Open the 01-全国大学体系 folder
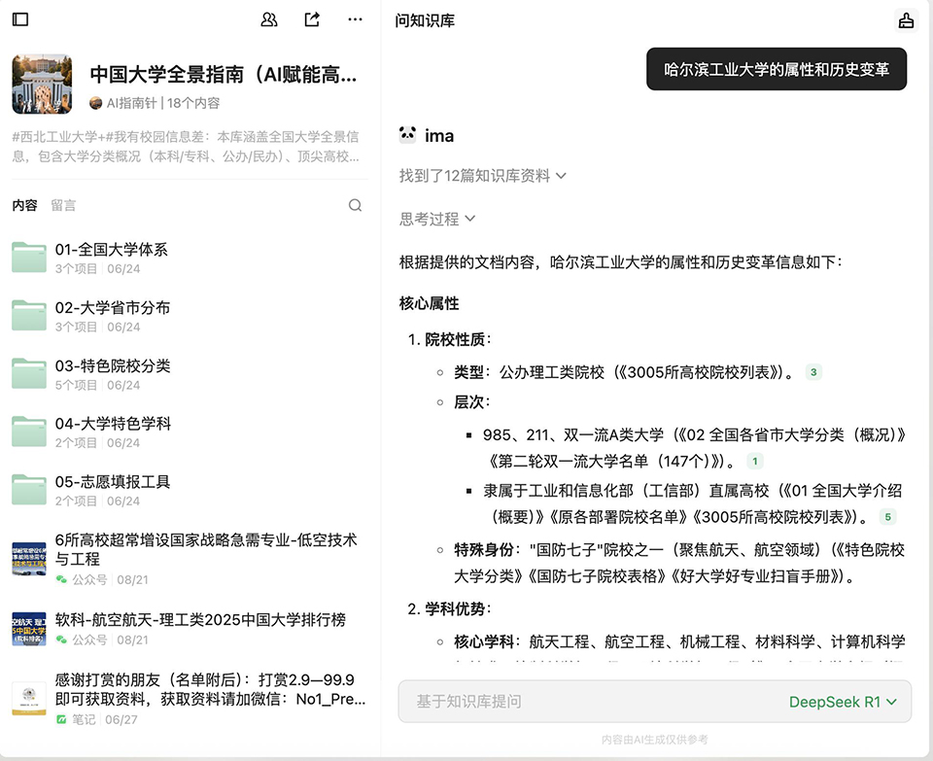 tap(111, 250)
